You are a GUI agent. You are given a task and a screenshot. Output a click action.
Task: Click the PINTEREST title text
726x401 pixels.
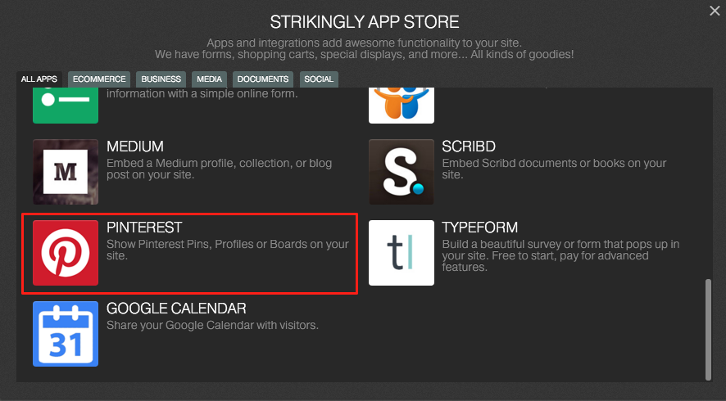[144, 228]
